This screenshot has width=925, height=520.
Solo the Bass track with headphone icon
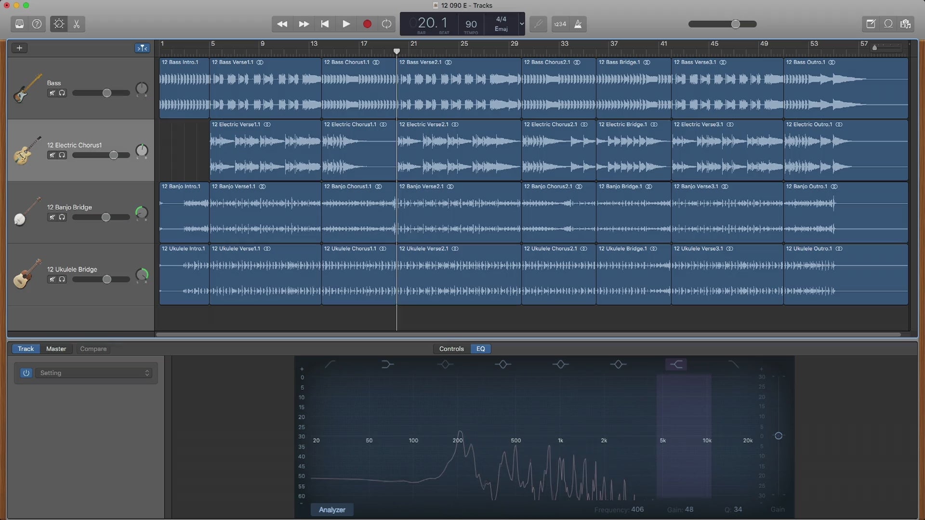(x=62, y=93)
